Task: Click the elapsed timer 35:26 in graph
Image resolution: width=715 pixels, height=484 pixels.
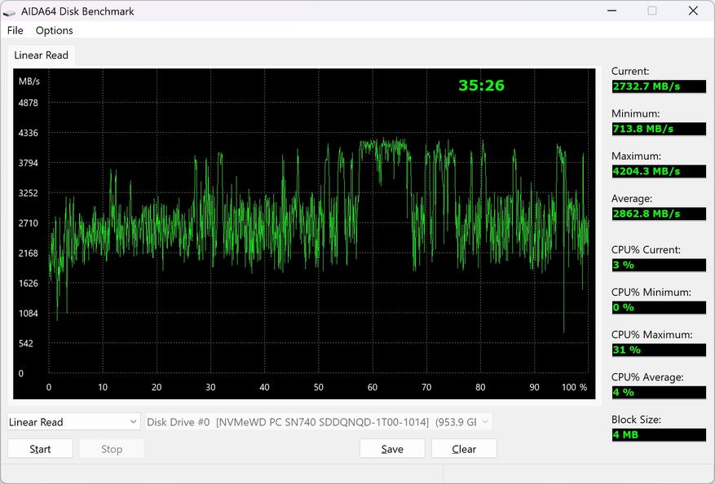Action: click(482, 86)
